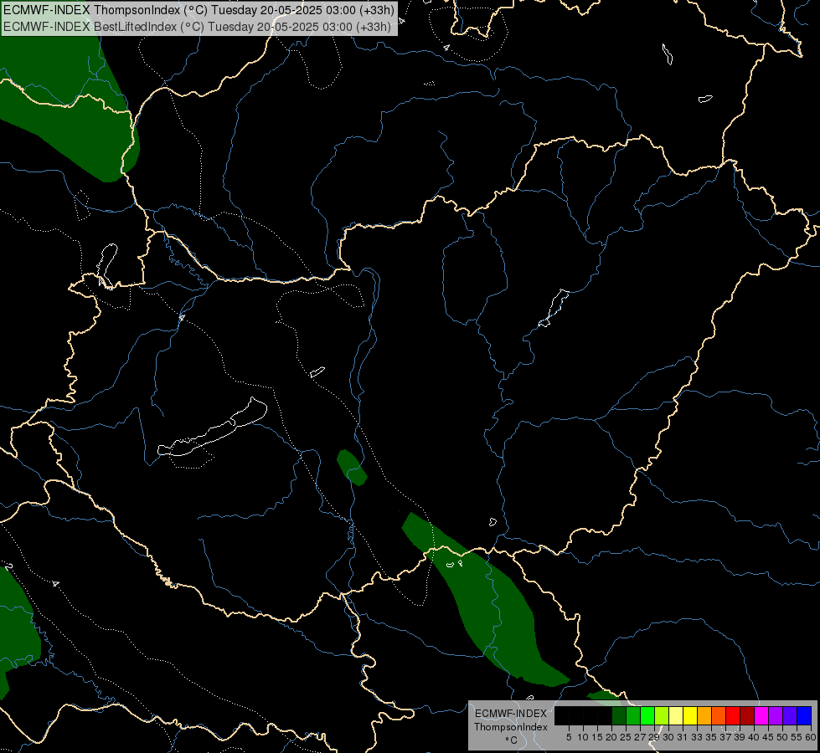Screen dimensions: 820x753
Task: Click the '35' tick label on the legend
Action: [x=711, y=737]
